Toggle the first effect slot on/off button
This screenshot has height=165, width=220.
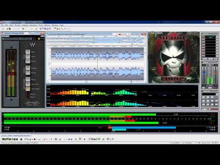(x=203, y=37)
